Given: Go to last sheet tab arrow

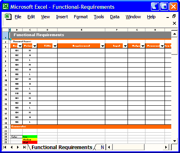Looking at the screenshot, I should click(x=25, y=147).
